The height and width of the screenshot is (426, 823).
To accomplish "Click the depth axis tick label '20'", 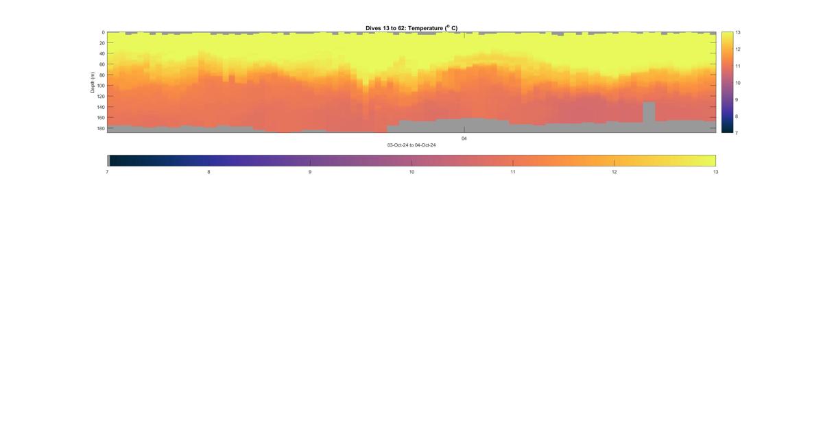I will (102, 43).
